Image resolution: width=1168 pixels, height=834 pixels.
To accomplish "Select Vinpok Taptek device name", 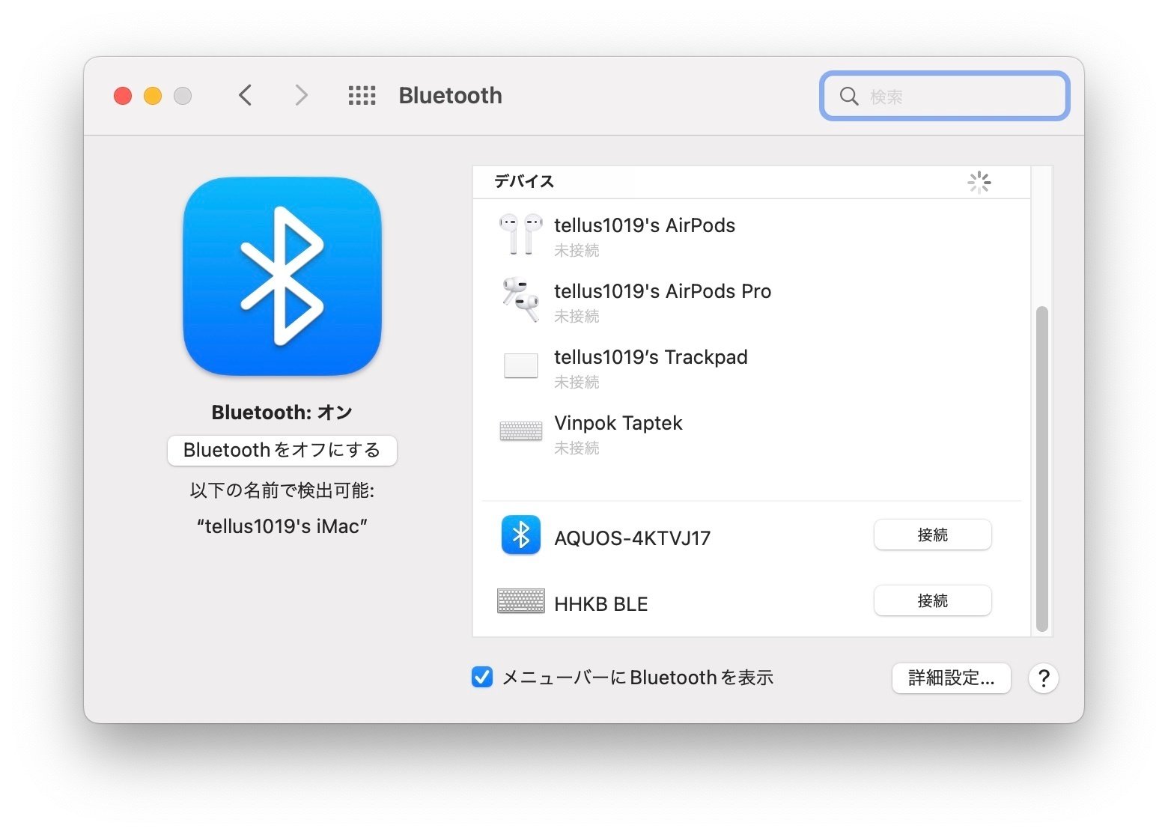I will 618,423.
